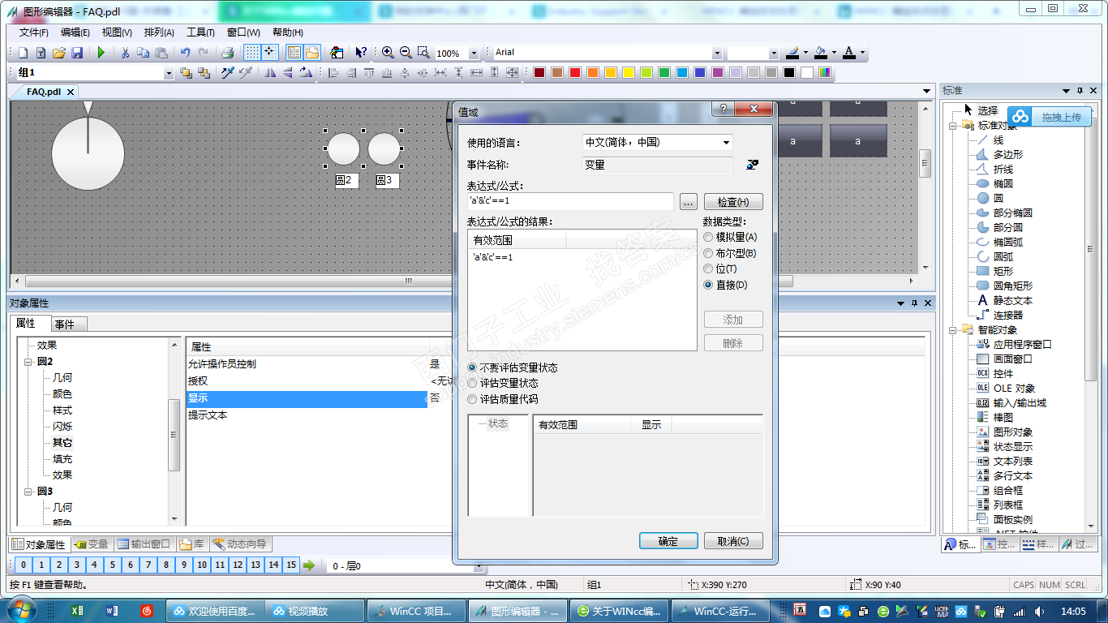Viewport: 1108px width, 623px height.
Task: Confirm the dialog with the 确定 button
Action: pos(668,541)
